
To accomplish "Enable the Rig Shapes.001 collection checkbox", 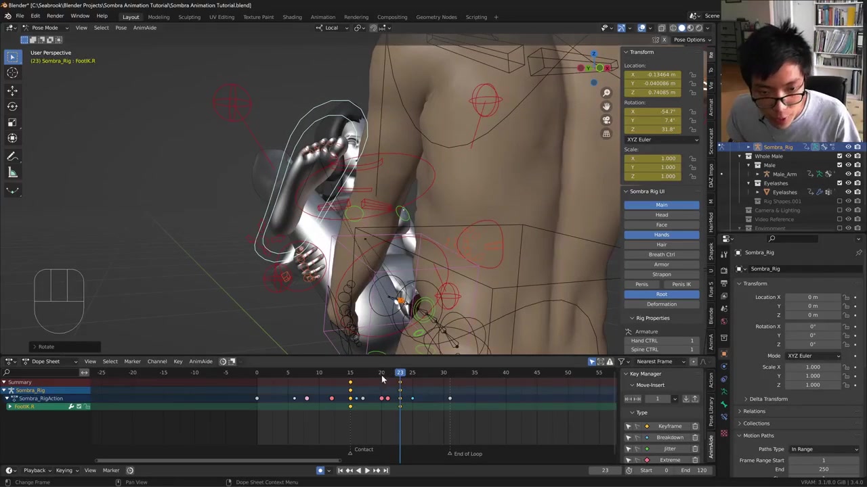I will pos(840,201).
